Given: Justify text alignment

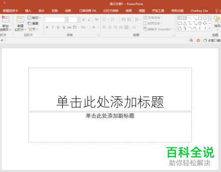Looking at the screenshot, I should 121,27.
